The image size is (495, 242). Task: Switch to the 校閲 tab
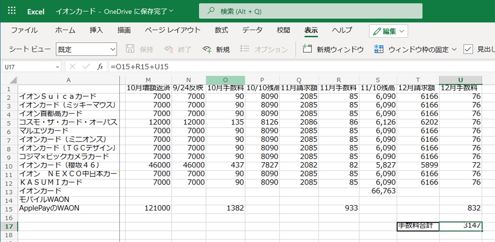coord(283,30)
